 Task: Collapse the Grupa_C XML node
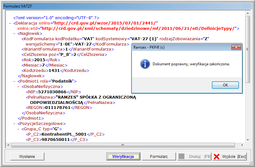(x=18, y=129)
